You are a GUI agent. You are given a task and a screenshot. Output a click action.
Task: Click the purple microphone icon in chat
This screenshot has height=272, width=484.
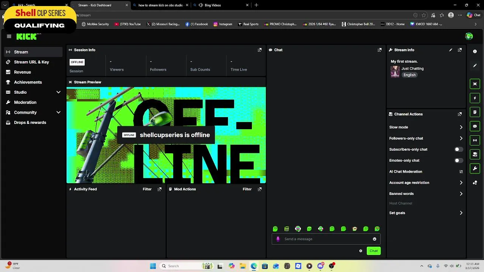coord(278,239)
